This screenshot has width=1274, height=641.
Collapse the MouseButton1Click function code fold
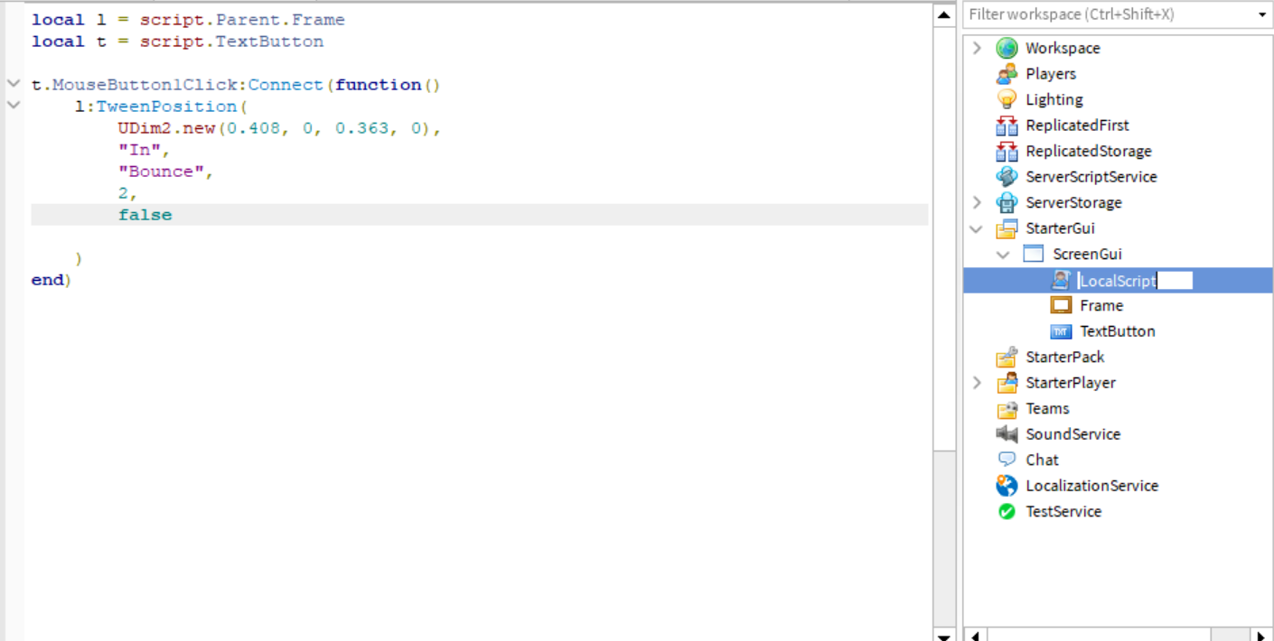pyautogui.click(x=13, y=84)
